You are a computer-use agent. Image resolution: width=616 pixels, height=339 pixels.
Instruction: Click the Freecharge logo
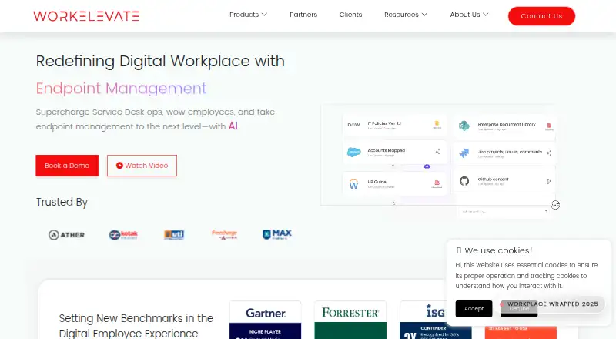[x=224, y=234]
